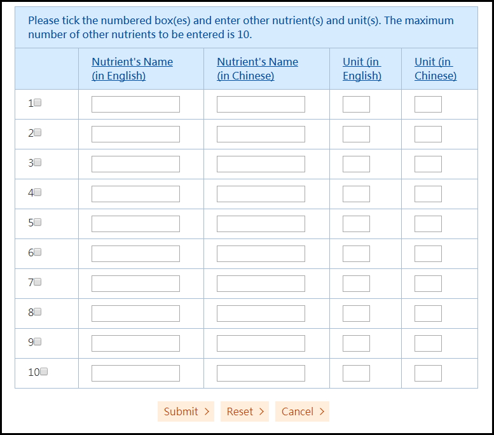This screenshot has height=435, width=494.
Task: Click the Submit button
Action: click(186, 411)
